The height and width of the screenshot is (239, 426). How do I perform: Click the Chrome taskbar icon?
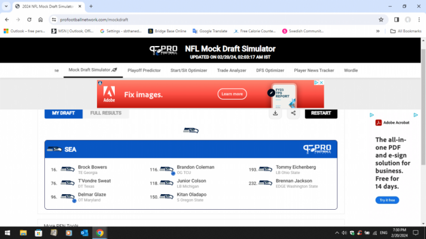100,233
